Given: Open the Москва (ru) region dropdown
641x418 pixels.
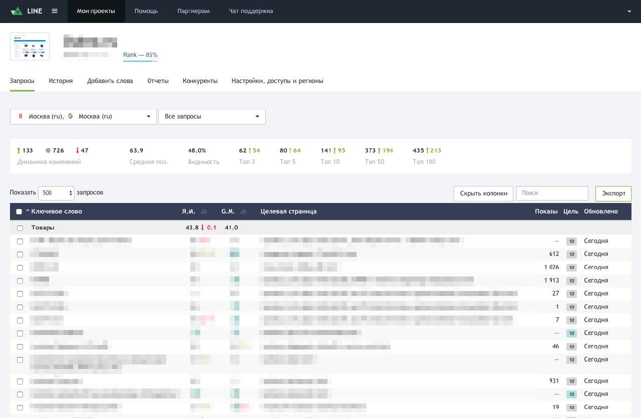Looking at the screenshot, I should point(83,116).
